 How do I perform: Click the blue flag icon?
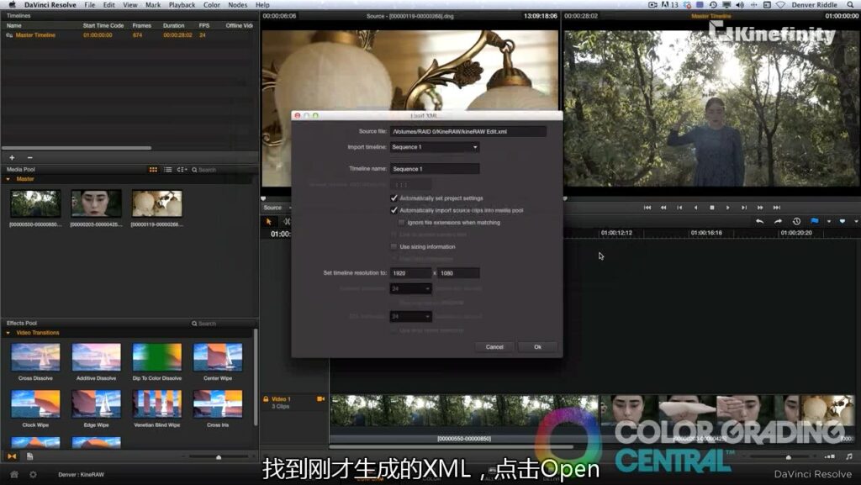click(x=814, y=221)
